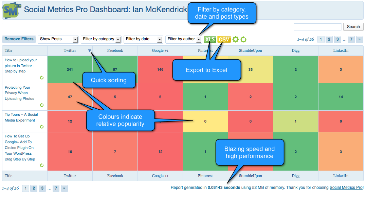Click the Twitter label in the table footer row
The height and width of the screenshot is (197, 366).
[70, 176]
